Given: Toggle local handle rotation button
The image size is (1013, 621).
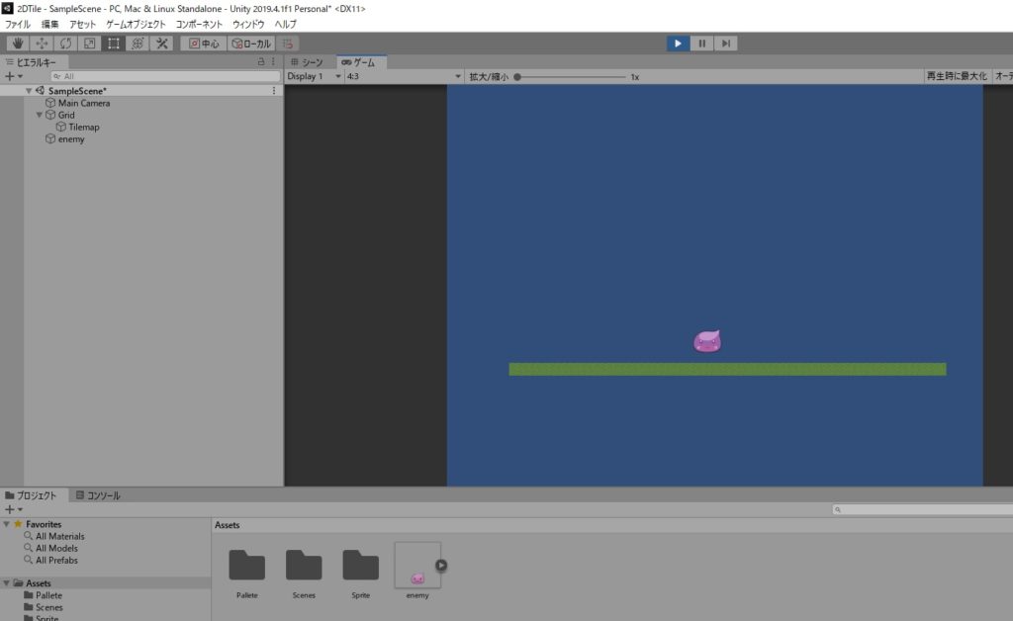Looking at the screenshot, I should tap(251, 44).
